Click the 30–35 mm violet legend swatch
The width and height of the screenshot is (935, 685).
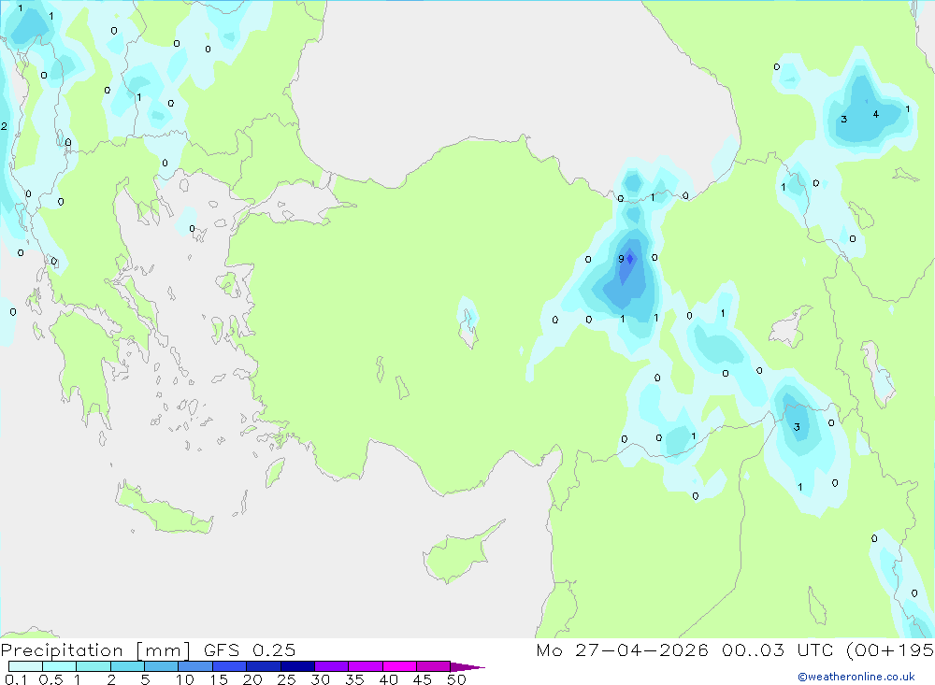click(x=331, y=666)
